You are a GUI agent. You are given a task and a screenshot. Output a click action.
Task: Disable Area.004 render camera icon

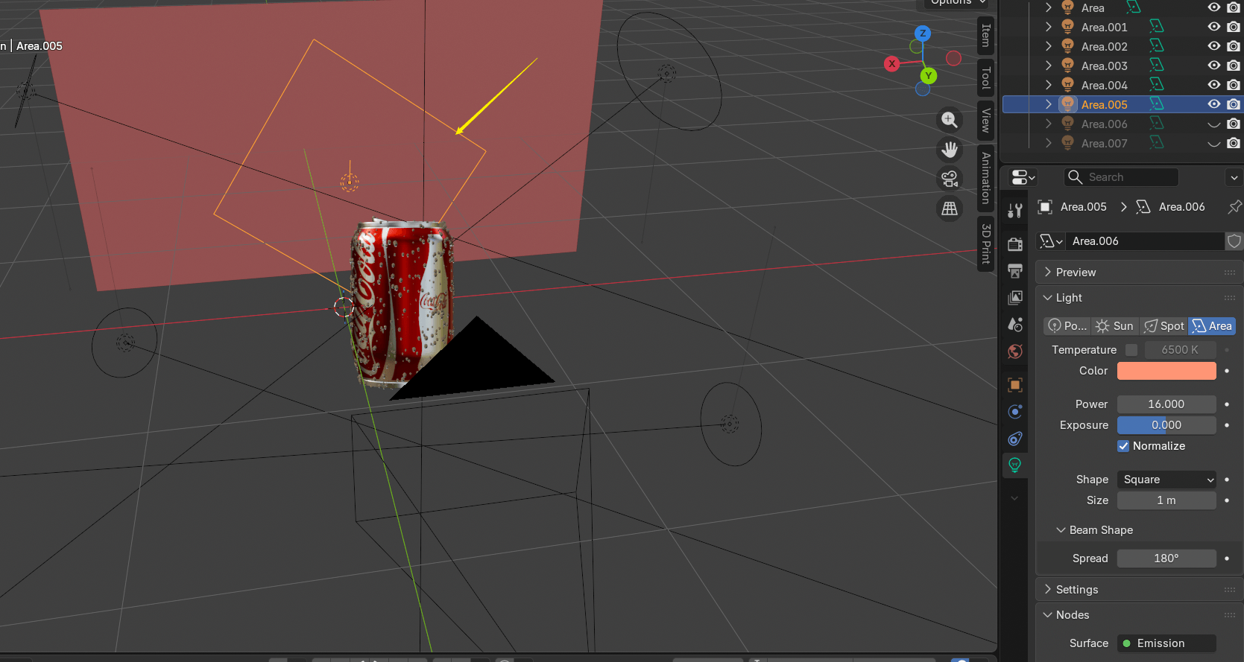1234,85
